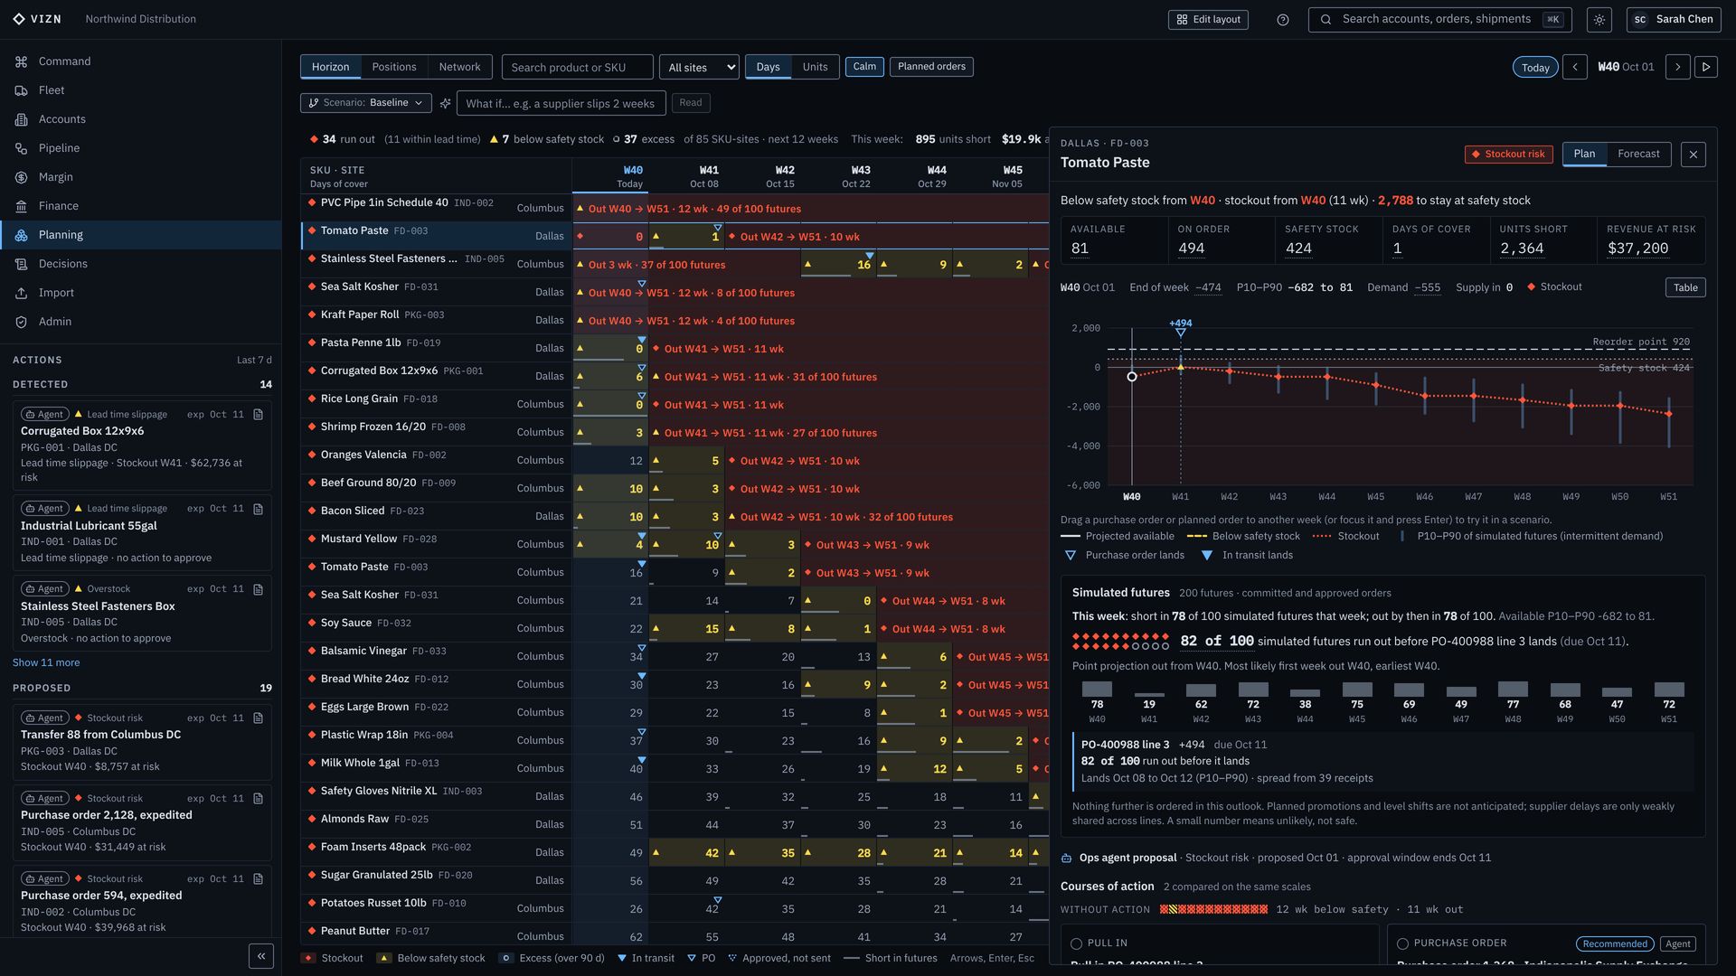
Task: Switch to Positions tab
Action: click(x=394, y=67)
